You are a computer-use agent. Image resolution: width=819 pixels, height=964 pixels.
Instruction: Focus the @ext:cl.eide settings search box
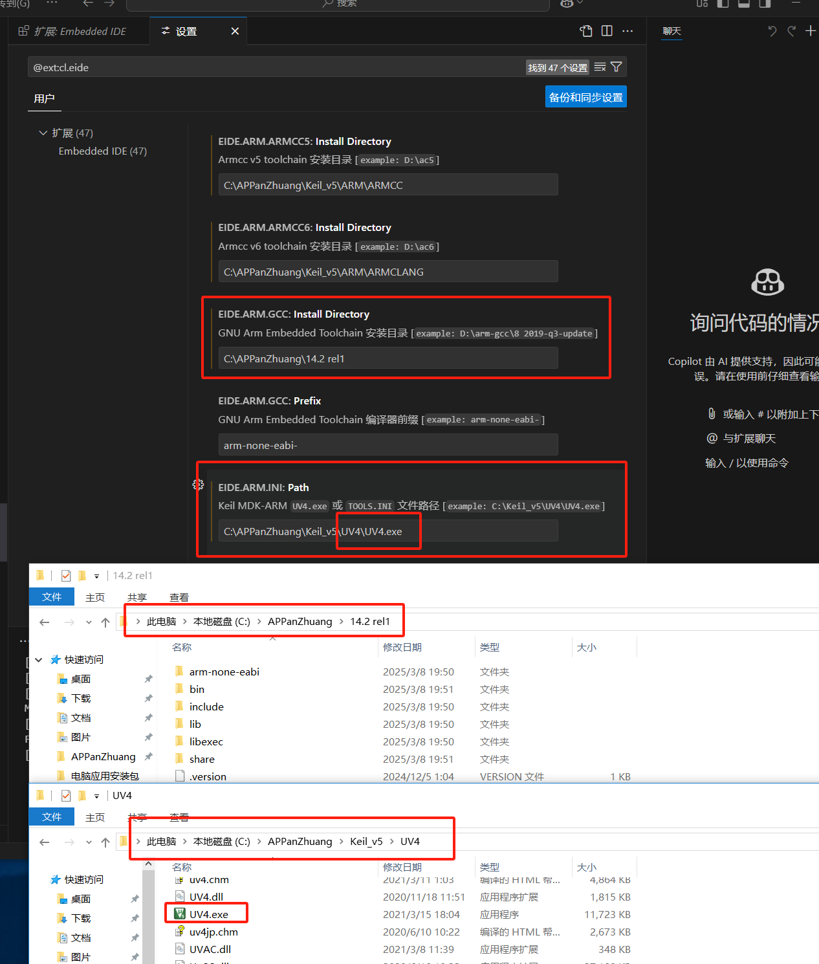coord(278,67)
